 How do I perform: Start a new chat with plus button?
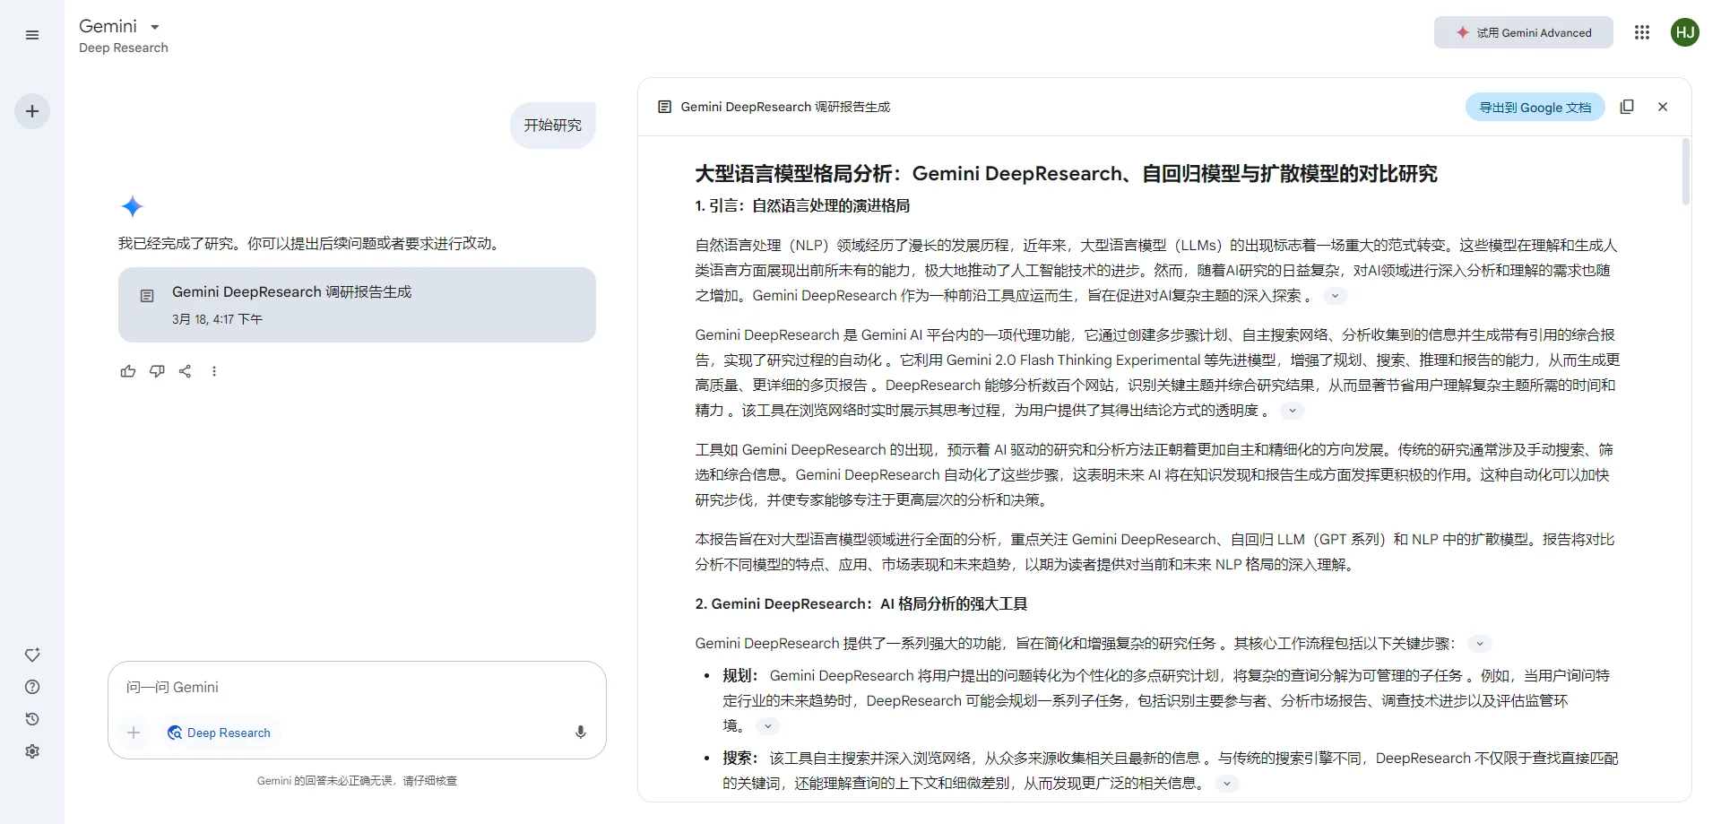[32, 111]
